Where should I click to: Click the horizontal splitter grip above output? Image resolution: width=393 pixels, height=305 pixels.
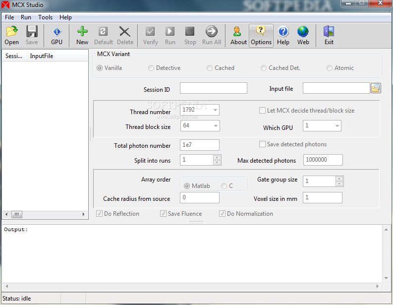196,222
